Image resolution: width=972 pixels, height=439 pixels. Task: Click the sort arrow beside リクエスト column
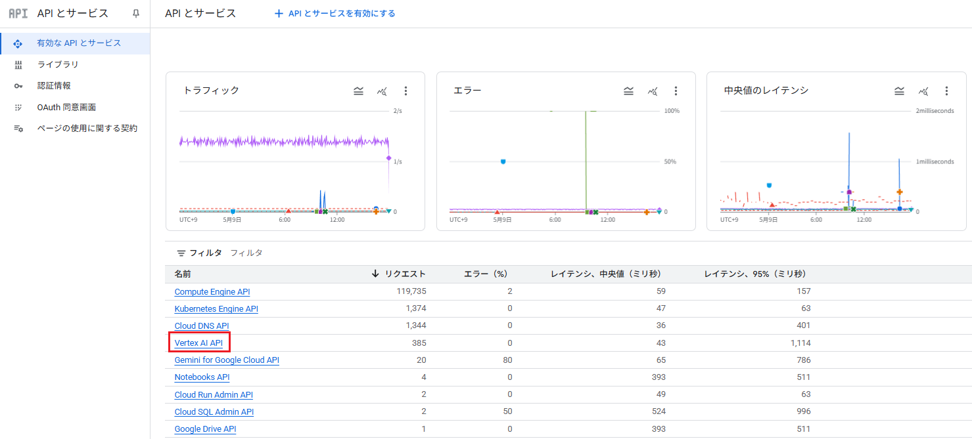tap(376, 274)
